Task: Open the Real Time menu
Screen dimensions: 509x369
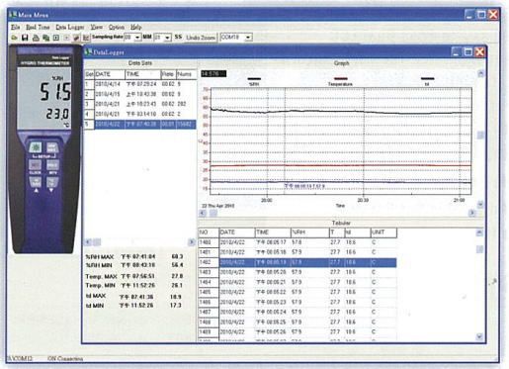Action: 38,27
